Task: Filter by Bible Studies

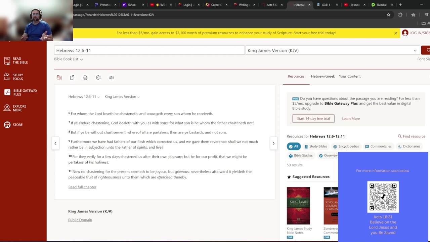Action: [301, 156]
